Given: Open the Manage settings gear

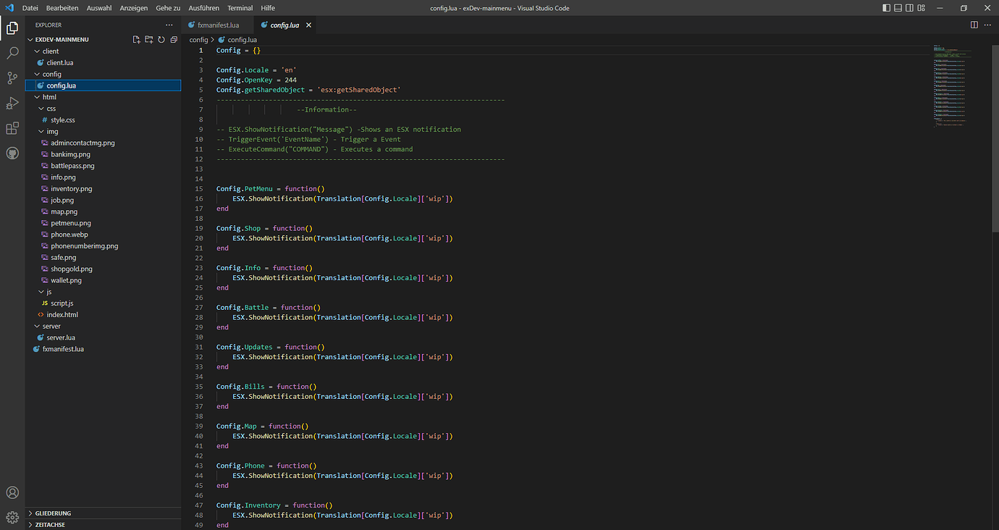Looking at the screenshot, I should pos(12,516).
